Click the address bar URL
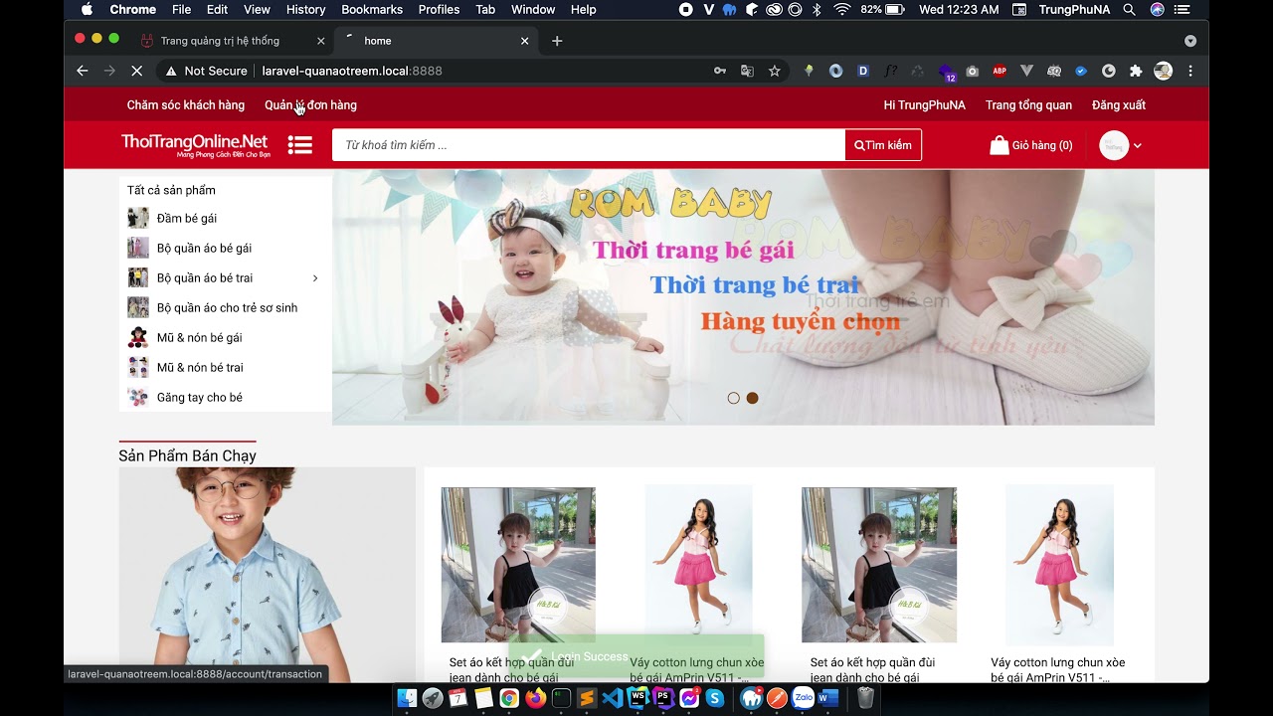Image resolution: width=1273 pixels, height=716 pixels. 352,71
